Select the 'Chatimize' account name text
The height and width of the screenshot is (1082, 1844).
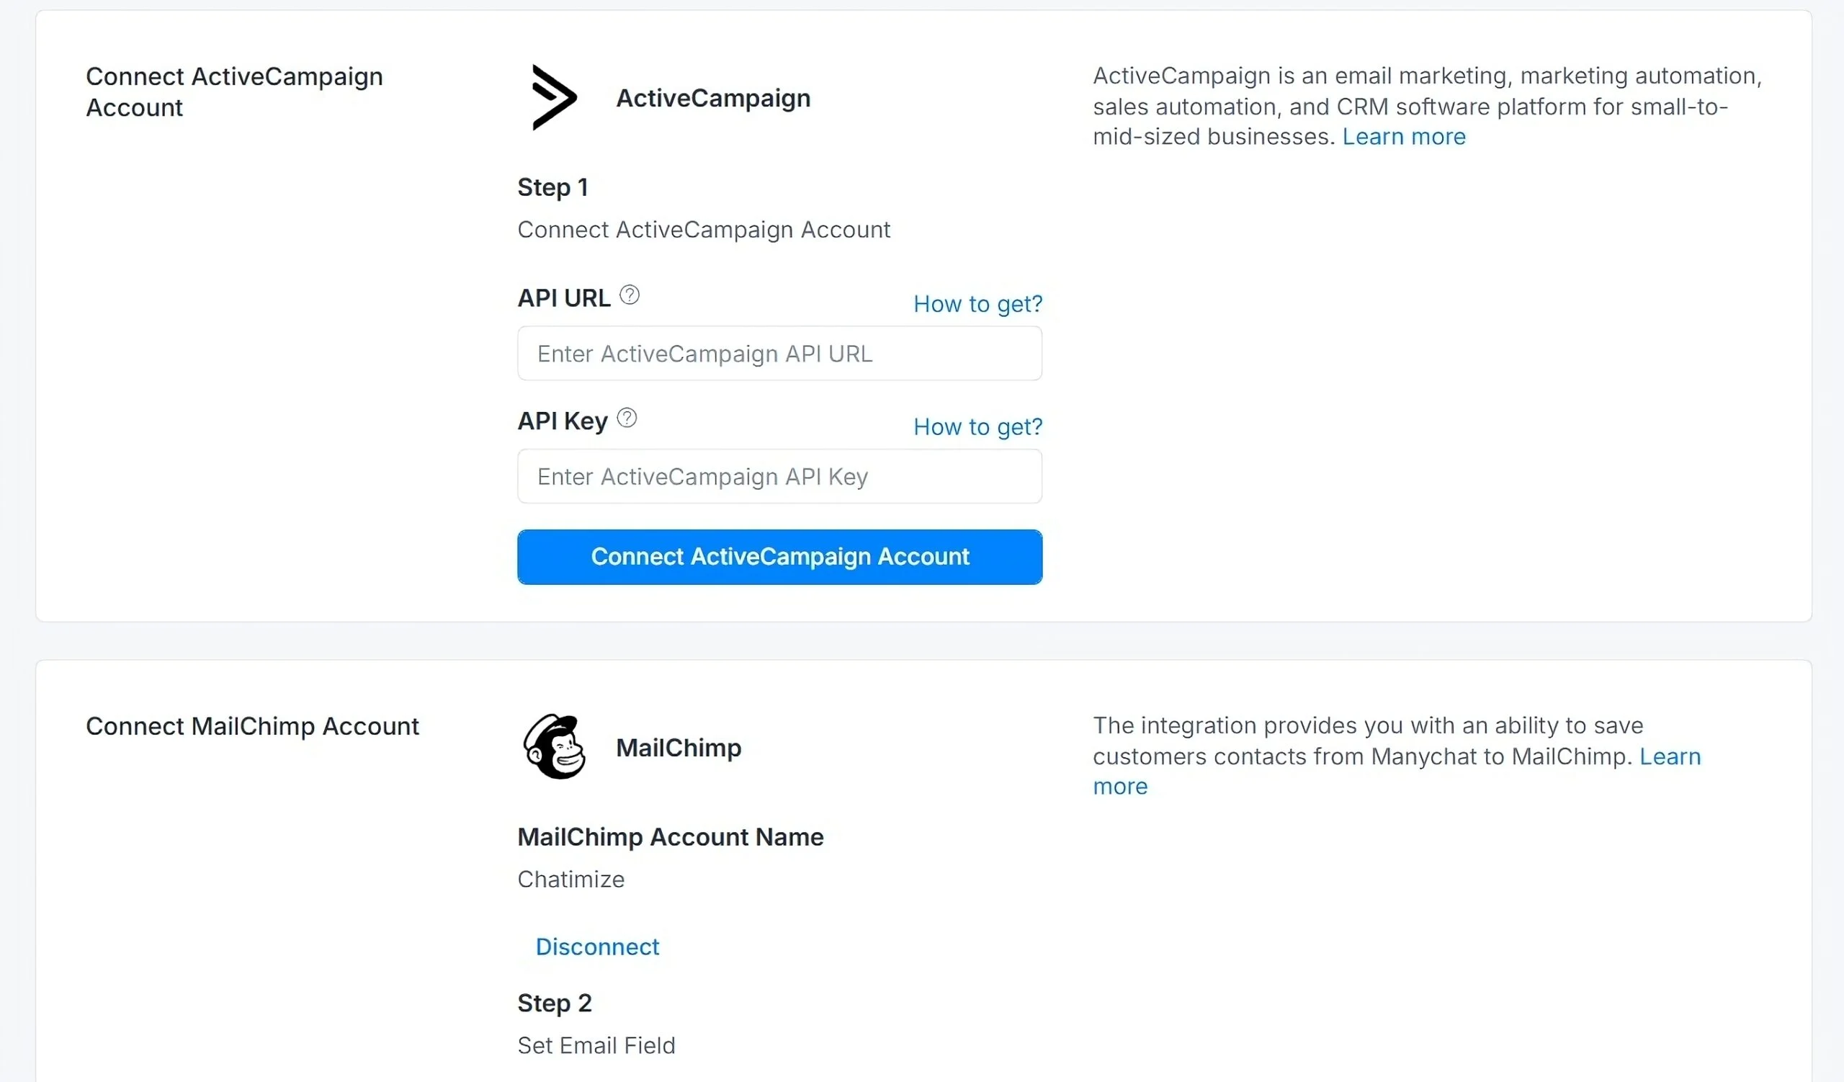[x=570, y=880]
